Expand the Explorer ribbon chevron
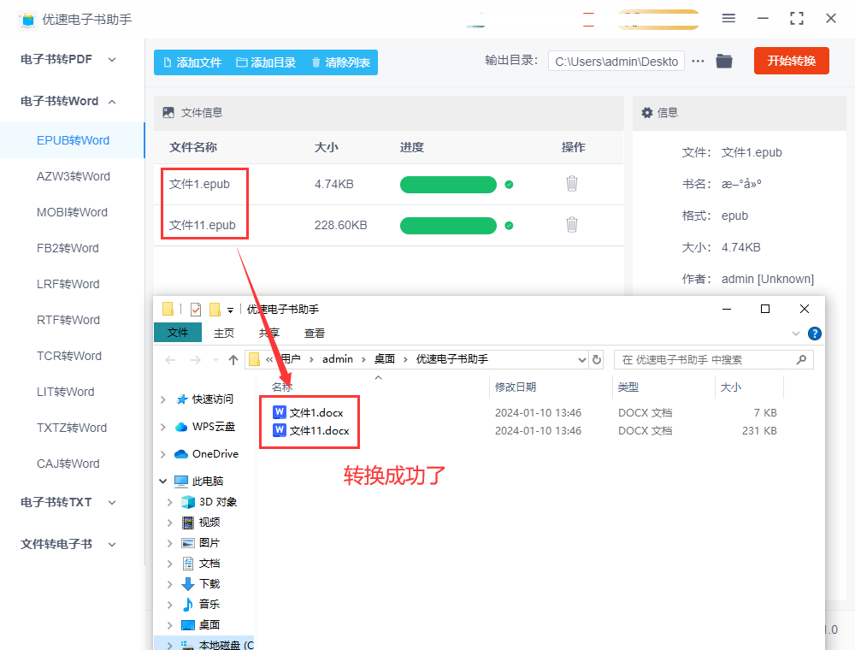The height and width of the screenshot is (650, 855). click(795, 334)
